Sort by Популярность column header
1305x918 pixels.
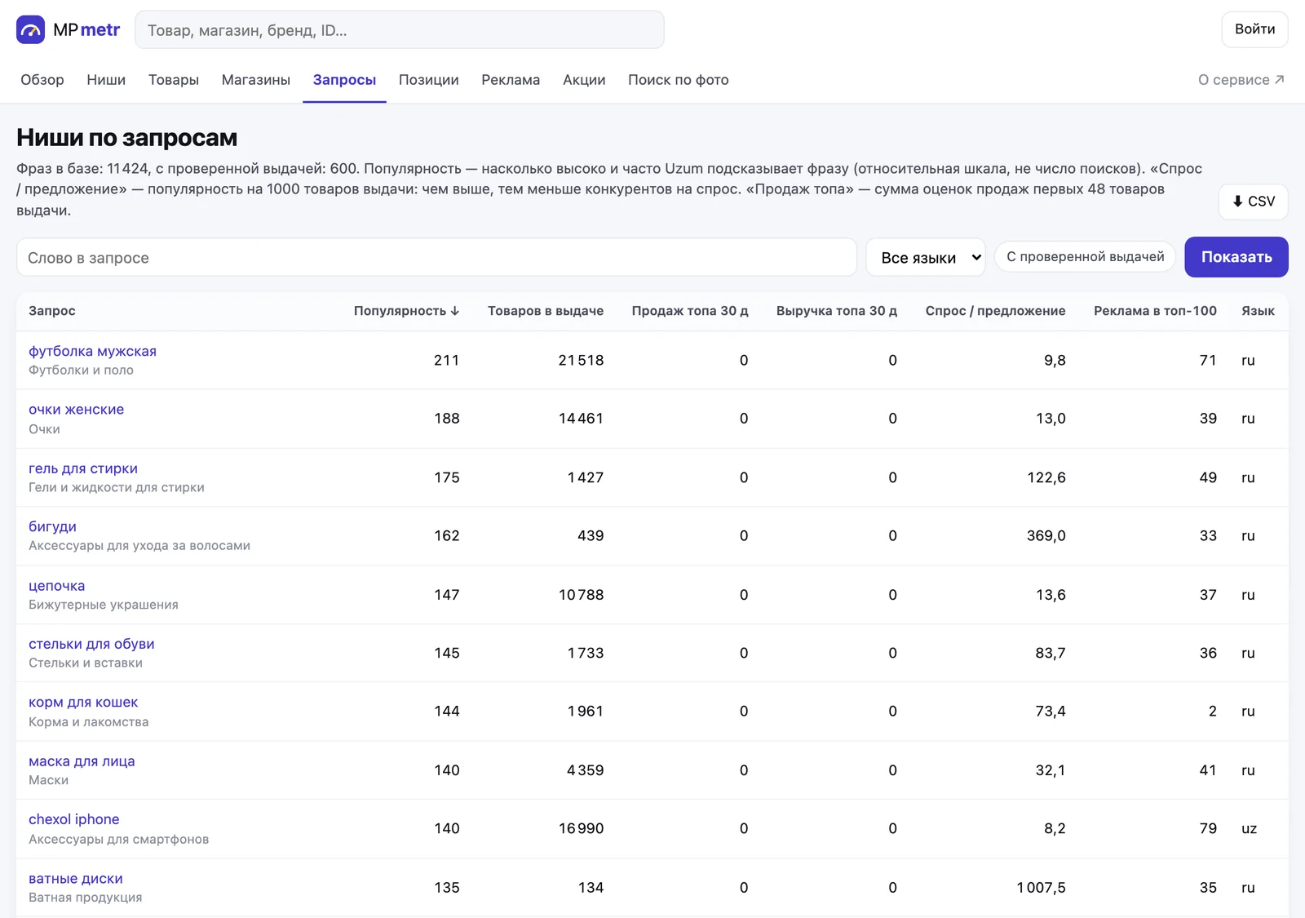(406, 311)
